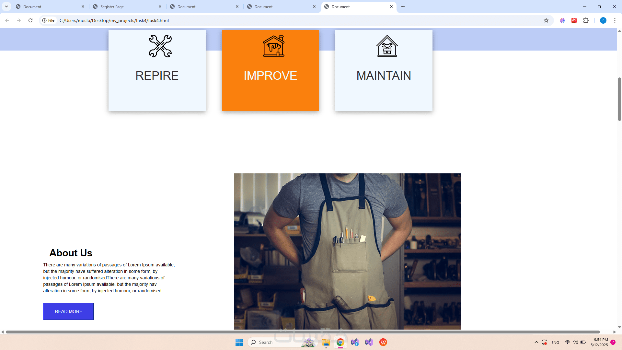
Task: Click the horizontal scrollbar at page bottom
Action: 303,332
